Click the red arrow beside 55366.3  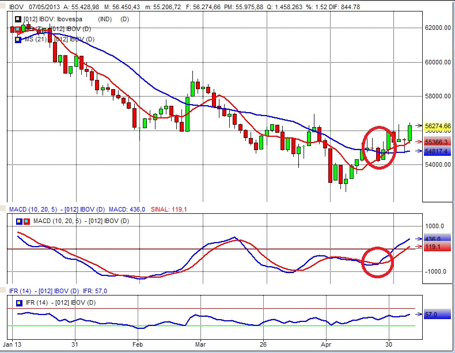(x=419, y=141)
